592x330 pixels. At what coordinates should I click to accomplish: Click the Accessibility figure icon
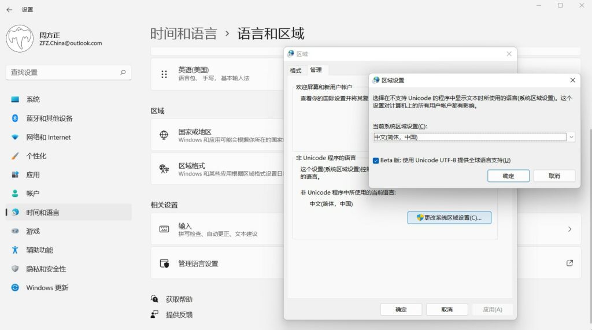15,250
